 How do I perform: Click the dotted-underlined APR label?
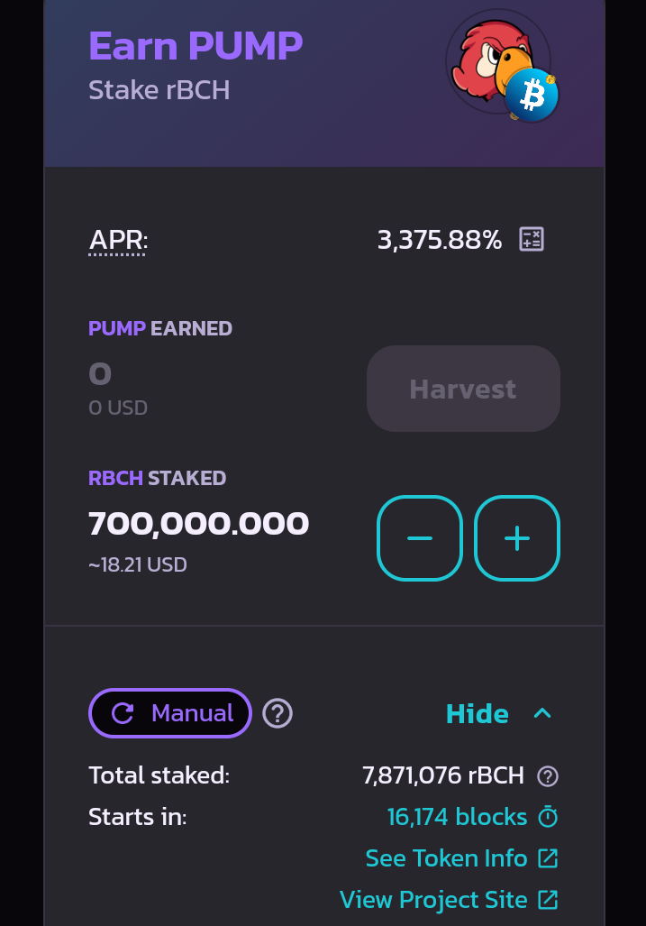pyautogui.click(x=118, y=241)
